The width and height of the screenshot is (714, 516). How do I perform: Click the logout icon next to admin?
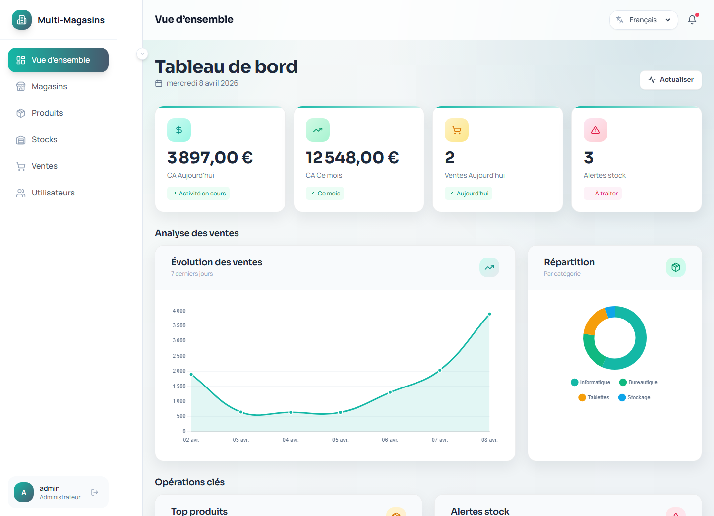(x=94, y=492)
